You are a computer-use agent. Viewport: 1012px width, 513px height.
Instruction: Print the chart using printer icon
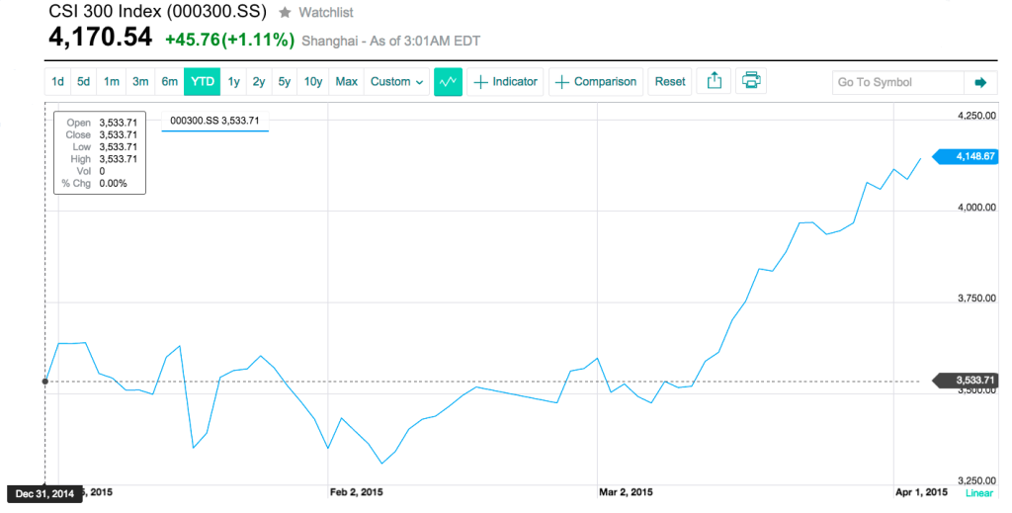point(750,82)
